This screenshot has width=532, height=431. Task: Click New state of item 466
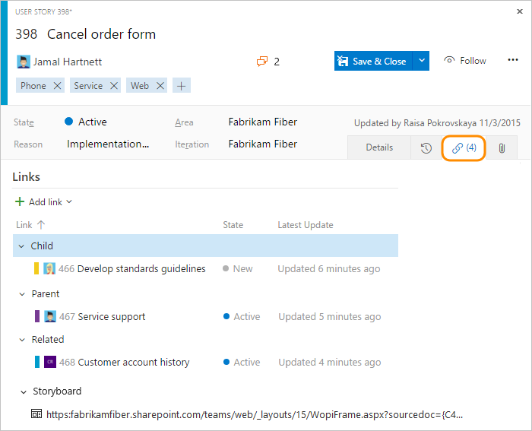tap(237, 269)
